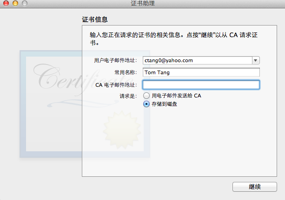The image size is (285, 200).
Task: Select the 存储到磁盘 radio button
Action: click(146, 104)
